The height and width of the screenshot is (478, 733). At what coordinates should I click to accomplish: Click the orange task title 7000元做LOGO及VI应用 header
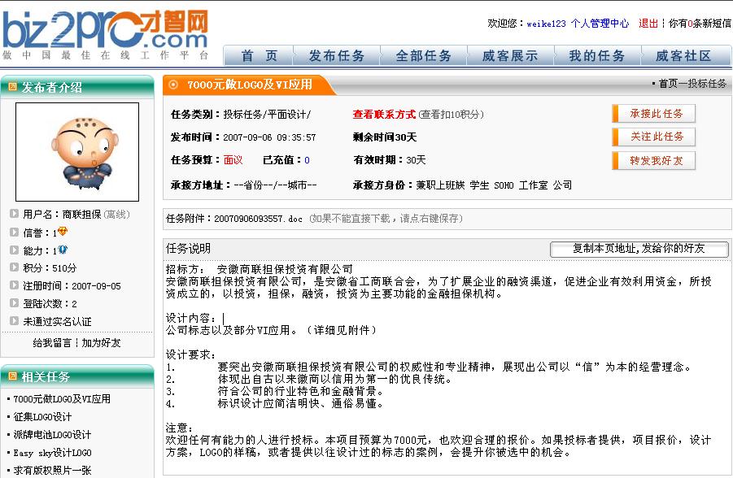tap(250, 85)
